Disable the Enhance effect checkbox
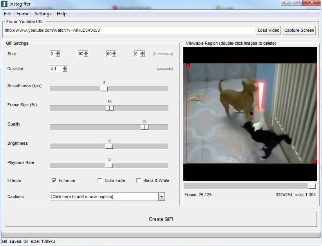 (54, 180)
